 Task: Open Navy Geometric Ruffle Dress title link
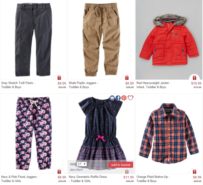tap(88, 179)
